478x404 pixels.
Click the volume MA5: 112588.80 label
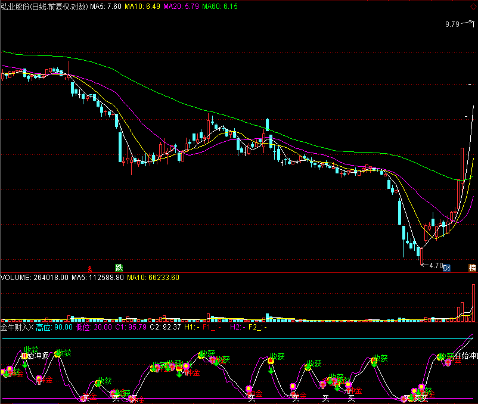(x=98, y=278)
